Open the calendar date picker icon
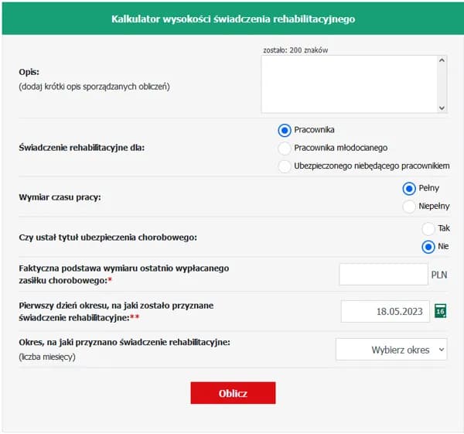This screenshot has width=464, height=434. (440, 311)
